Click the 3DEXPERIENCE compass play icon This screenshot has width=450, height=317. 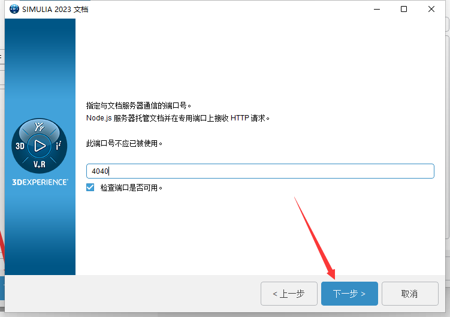coord(40,146)
